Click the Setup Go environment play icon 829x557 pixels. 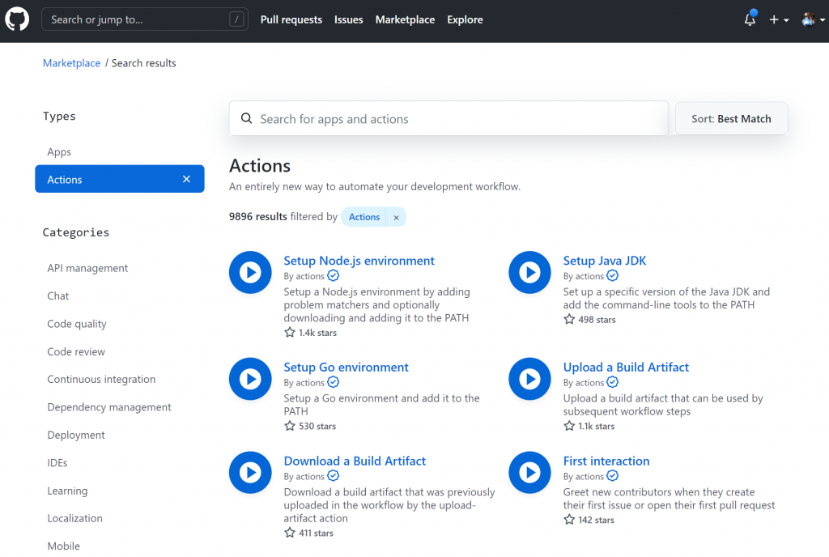coord(250,379)
